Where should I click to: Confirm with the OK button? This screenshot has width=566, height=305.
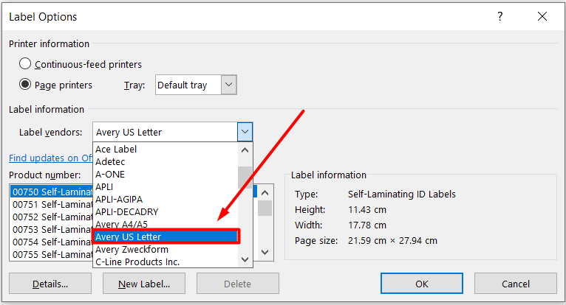(x=422, y=284)
